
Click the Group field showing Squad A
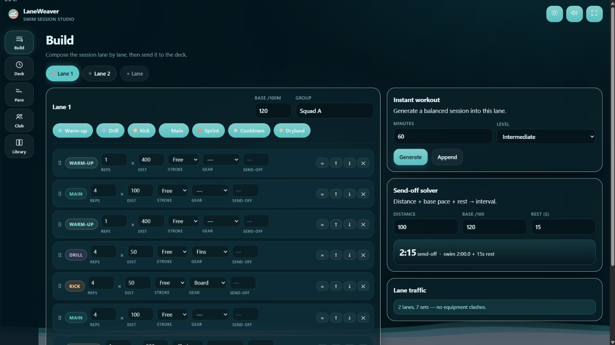[334, 111]
